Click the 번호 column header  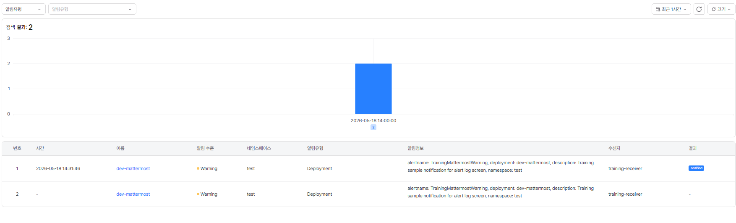click(x=17, y=148)
